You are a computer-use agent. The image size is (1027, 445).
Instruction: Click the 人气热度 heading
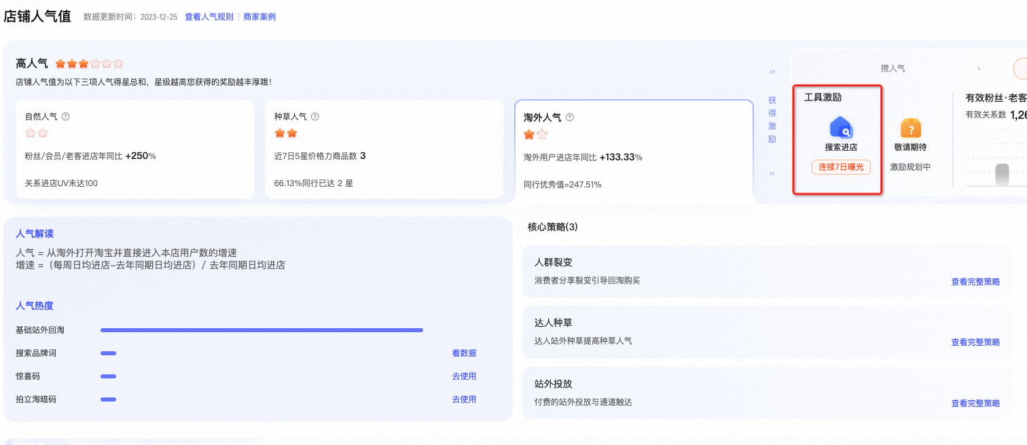[35, 306]
